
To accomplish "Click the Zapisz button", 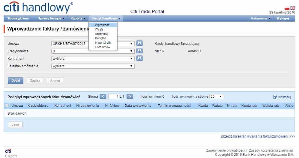I will (35, 81).
